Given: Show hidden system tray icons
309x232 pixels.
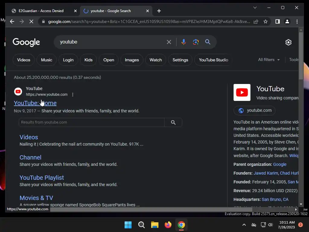Looking at the screenshot, I should [244, 225].
